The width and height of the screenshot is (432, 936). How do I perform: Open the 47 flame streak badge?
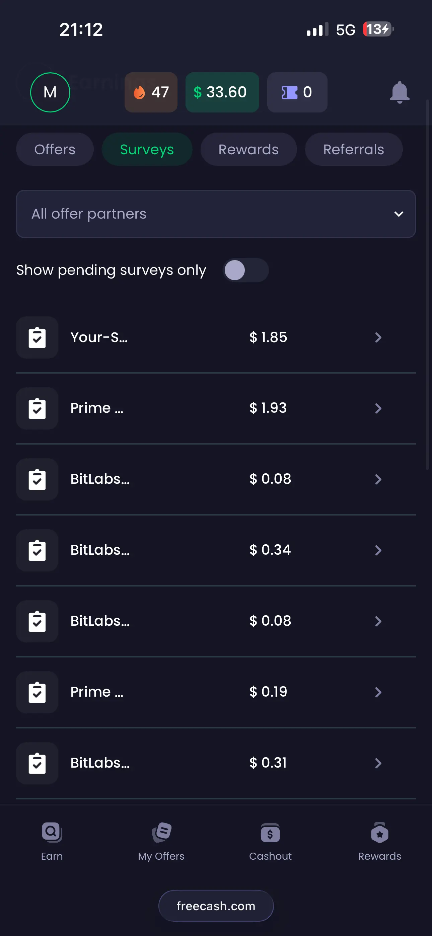point(151,92)
